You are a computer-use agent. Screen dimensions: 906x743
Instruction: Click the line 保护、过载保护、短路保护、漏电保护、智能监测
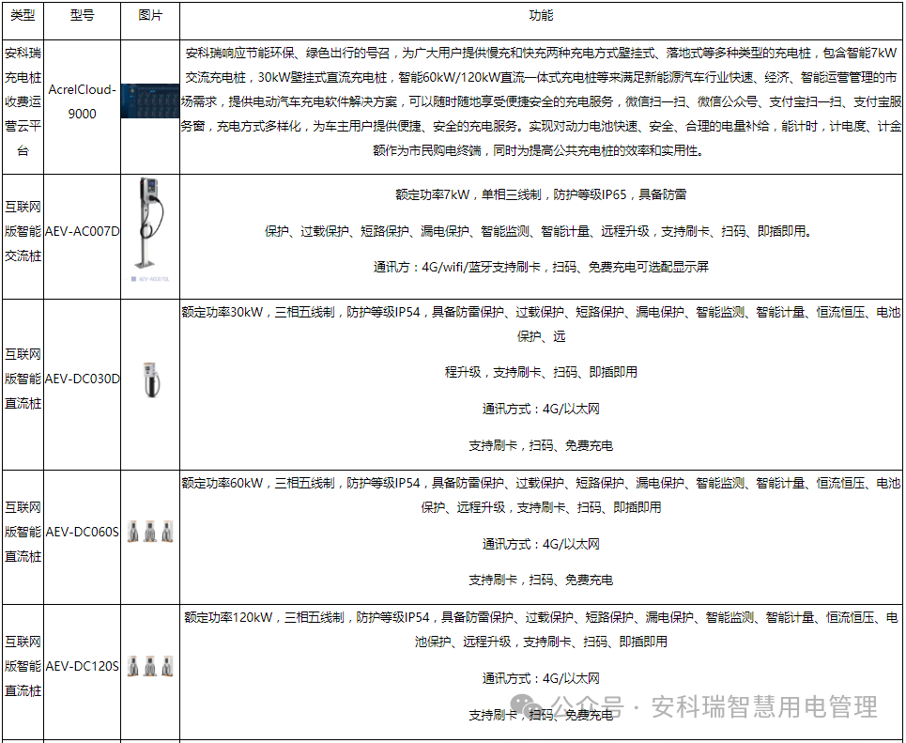(540, 231)
